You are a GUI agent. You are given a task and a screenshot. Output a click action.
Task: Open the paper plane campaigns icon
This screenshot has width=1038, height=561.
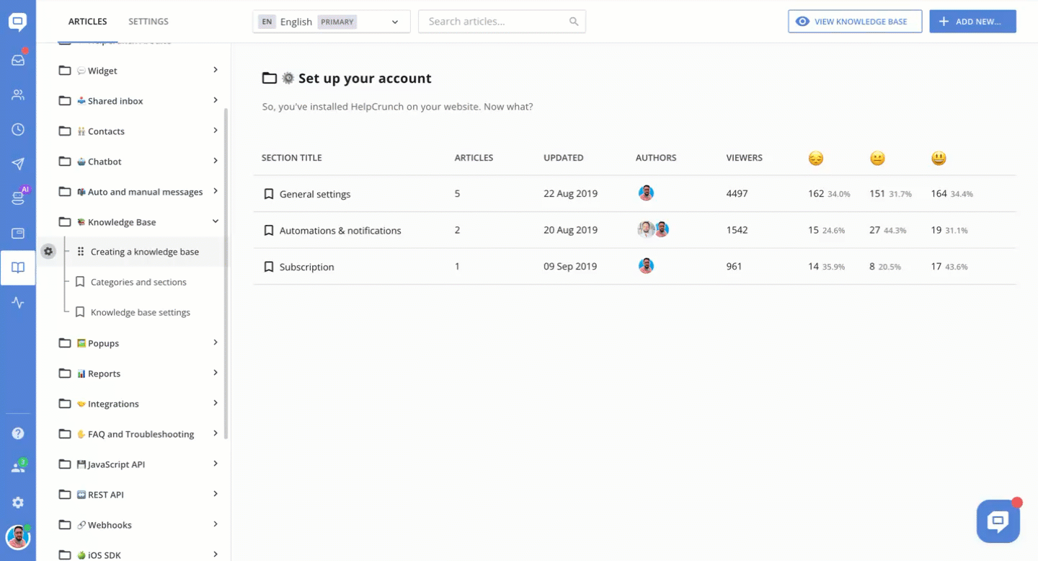(x=18, y=164)
